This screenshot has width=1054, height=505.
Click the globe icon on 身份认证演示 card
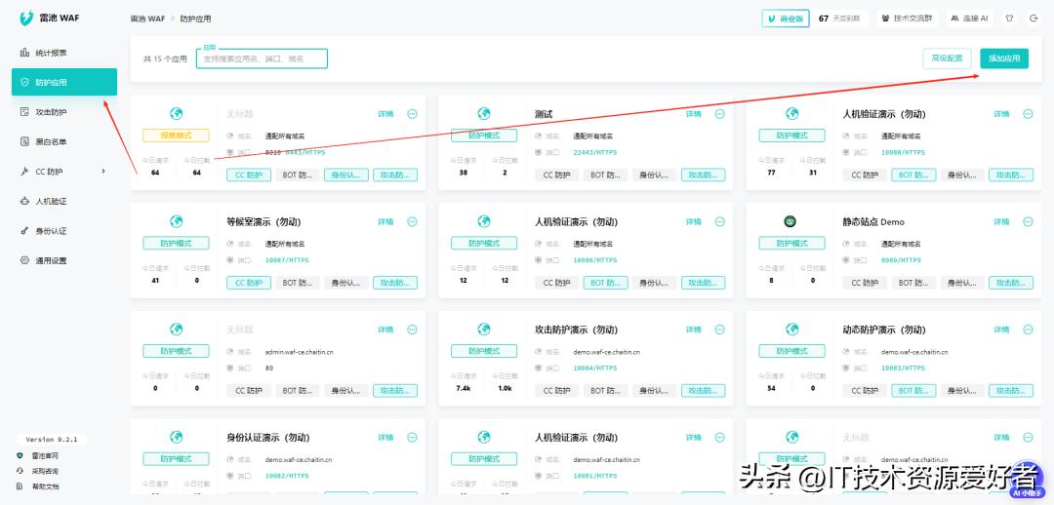(x=176, y=437)
